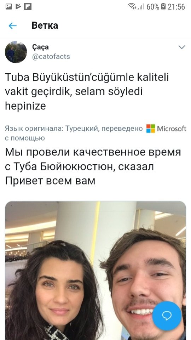
Task: Open the attached selfie photo
Action: click(95, 271)
